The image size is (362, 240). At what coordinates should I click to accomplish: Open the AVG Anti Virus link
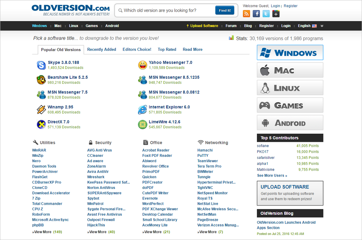click(x=99, y=150)
